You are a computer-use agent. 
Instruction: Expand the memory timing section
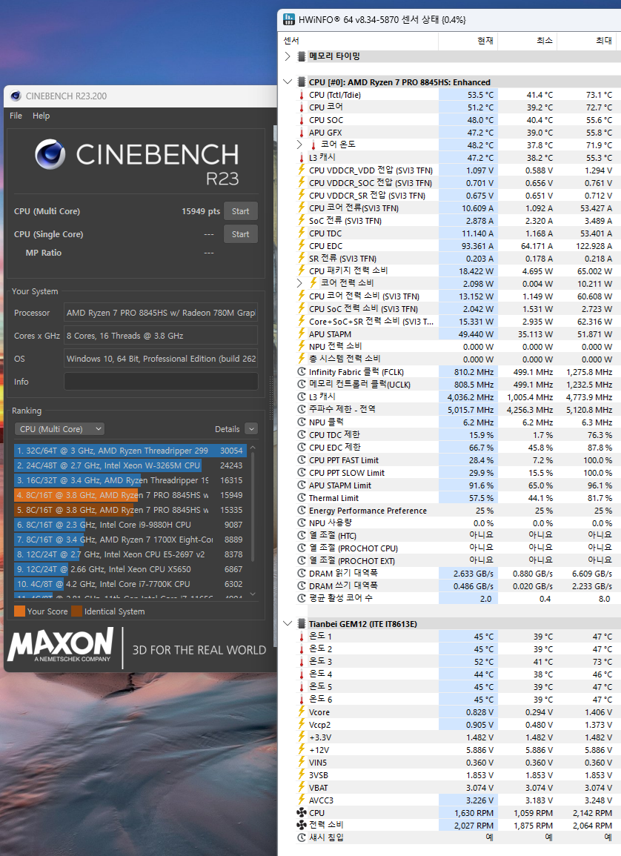(x=288, y=56)
